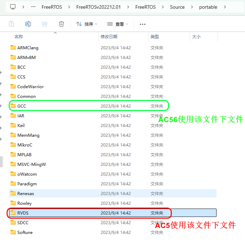Select the MSVC-MingW folder icon
Viewport: 245px width, 244px height.
click(x=13, y=164)
